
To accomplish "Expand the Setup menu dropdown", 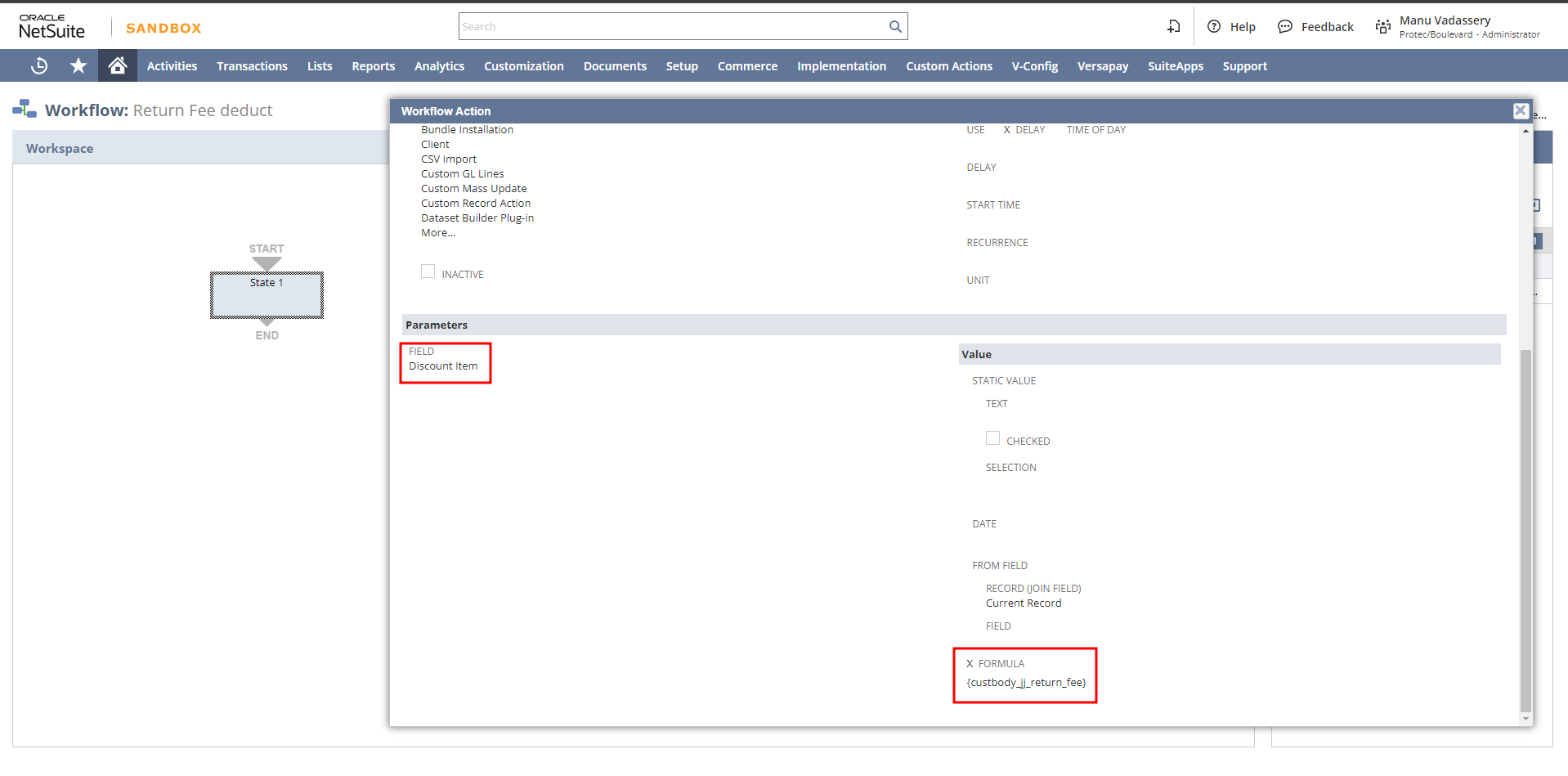I will point(681,66).
